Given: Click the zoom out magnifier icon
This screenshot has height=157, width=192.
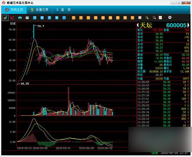Looking at the screenshot, I should (x=154, y=18).
